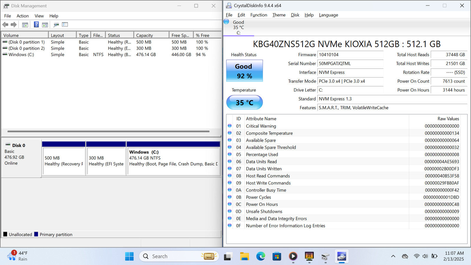Open the Theme menu in CrystalDiskInfo
Image resolution: width=471 pixels, height=265 pixels.
pos(279,15)
